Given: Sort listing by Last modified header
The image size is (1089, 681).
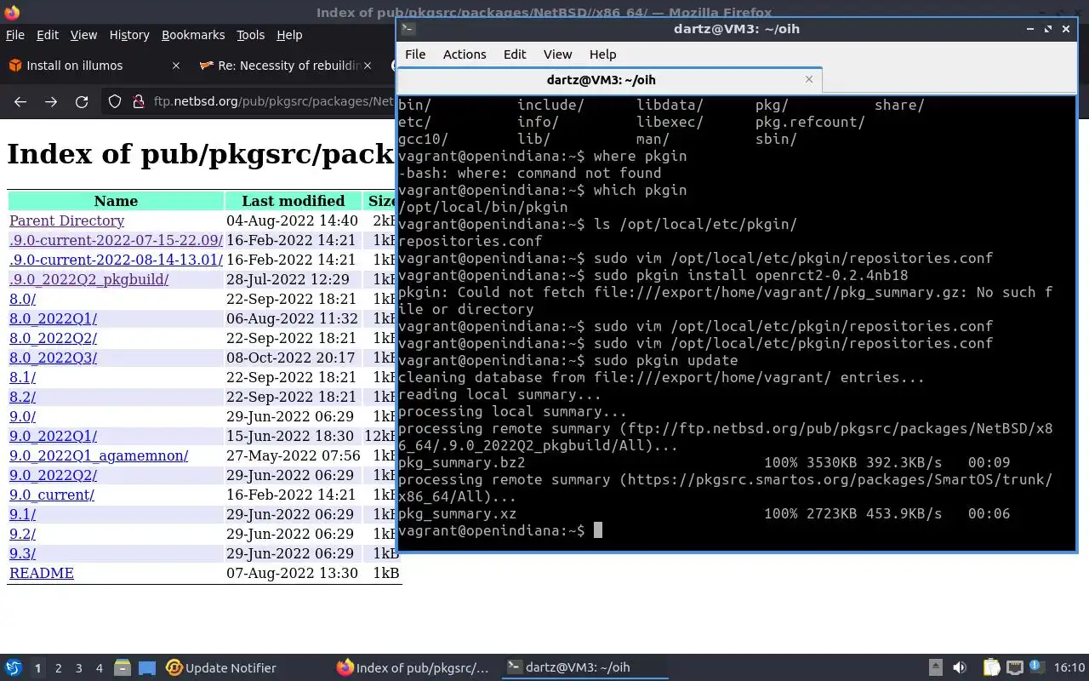Looking at the screenshot, I should tap(293, 201).
